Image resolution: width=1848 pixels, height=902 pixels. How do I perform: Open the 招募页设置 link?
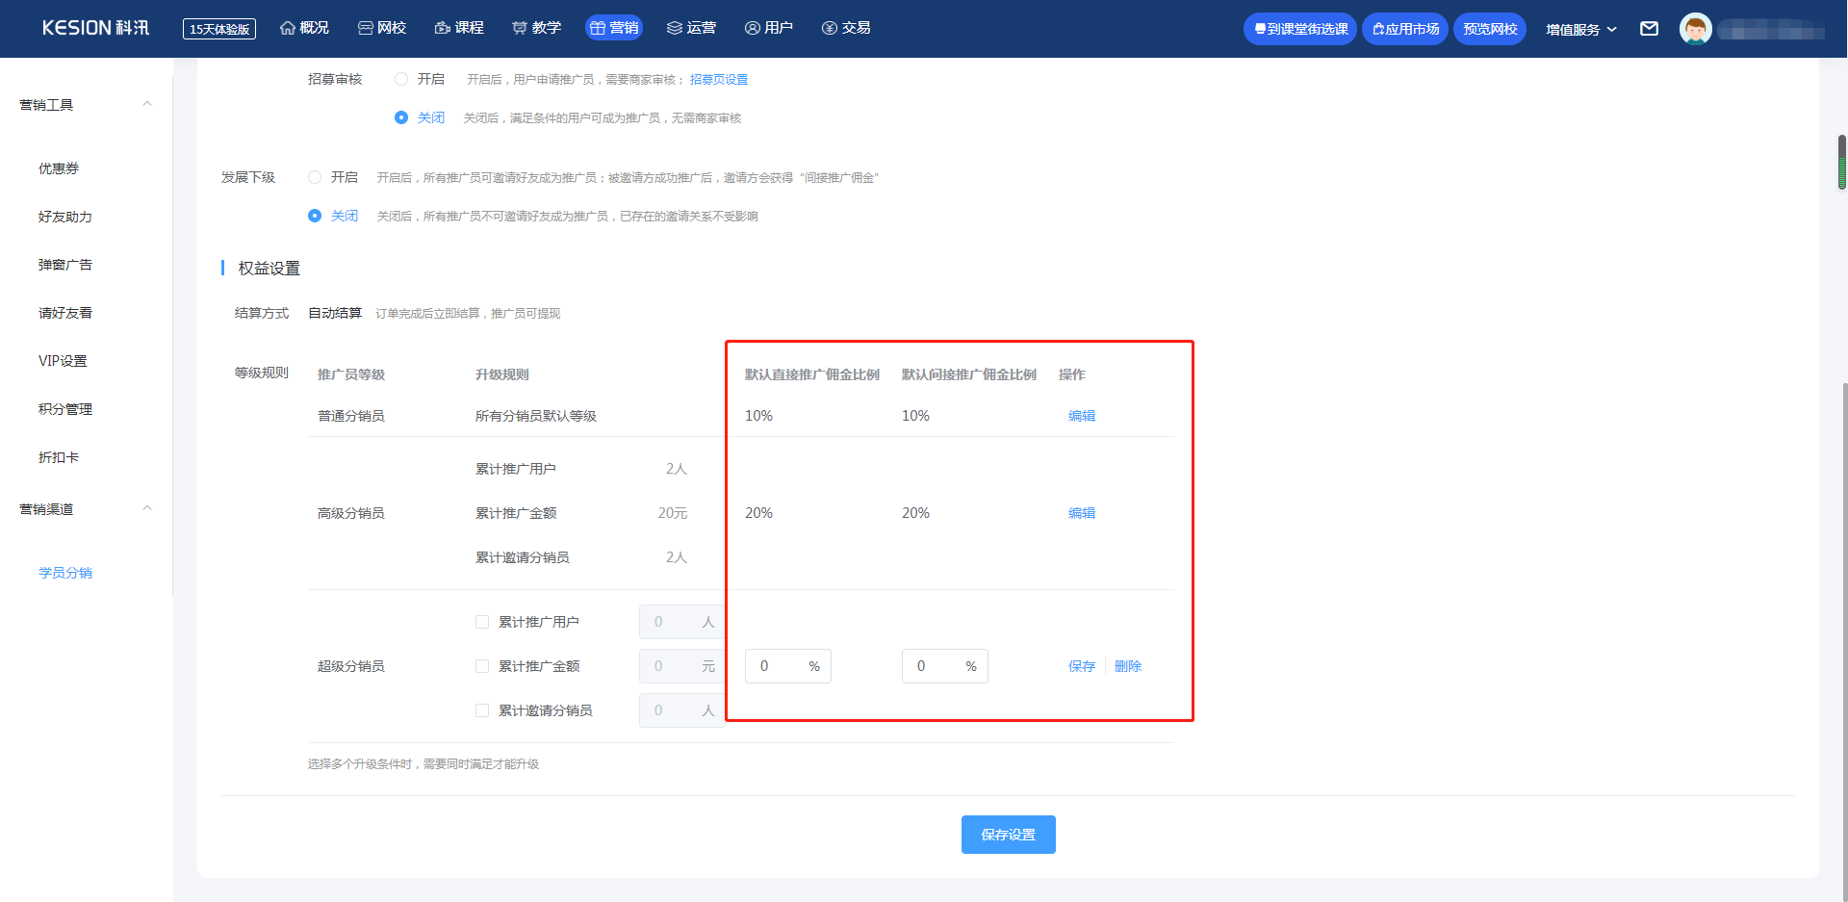(x=718, y=80)
